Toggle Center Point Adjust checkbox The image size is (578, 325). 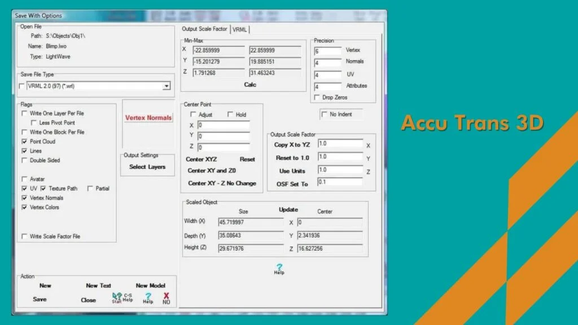click(x=193, y=115)
